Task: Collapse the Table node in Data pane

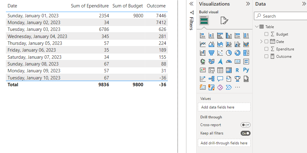Action: pyautogui.click(x=257, y=27)
